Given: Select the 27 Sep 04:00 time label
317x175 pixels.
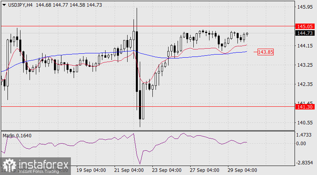Looking at the screenshot, I should pyautogui.click(x=204, y=170).
